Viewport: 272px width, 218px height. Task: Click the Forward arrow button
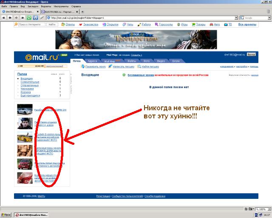(16, 18)
